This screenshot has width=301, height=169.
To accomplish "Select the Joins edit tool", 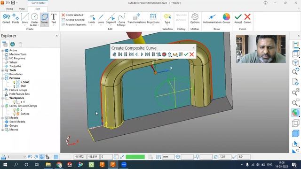I will click(x=101, y=20).
